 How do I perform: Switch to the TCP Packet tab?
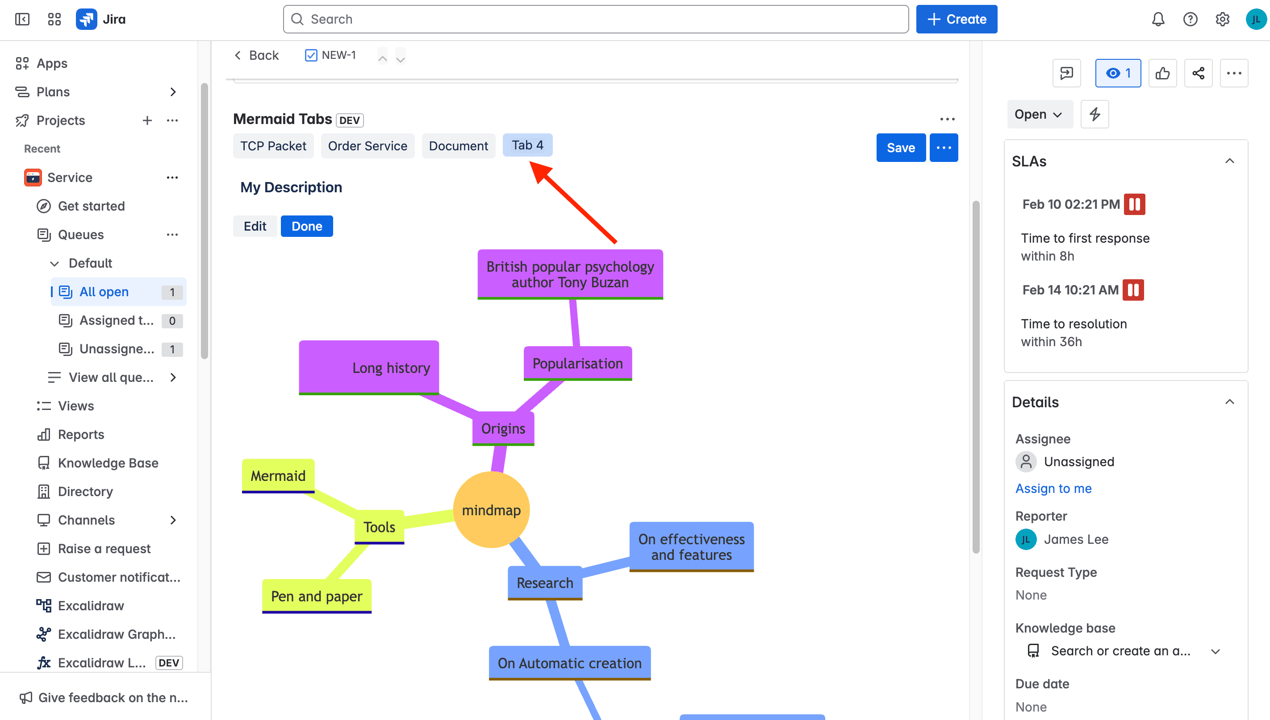tap(273, 146)
